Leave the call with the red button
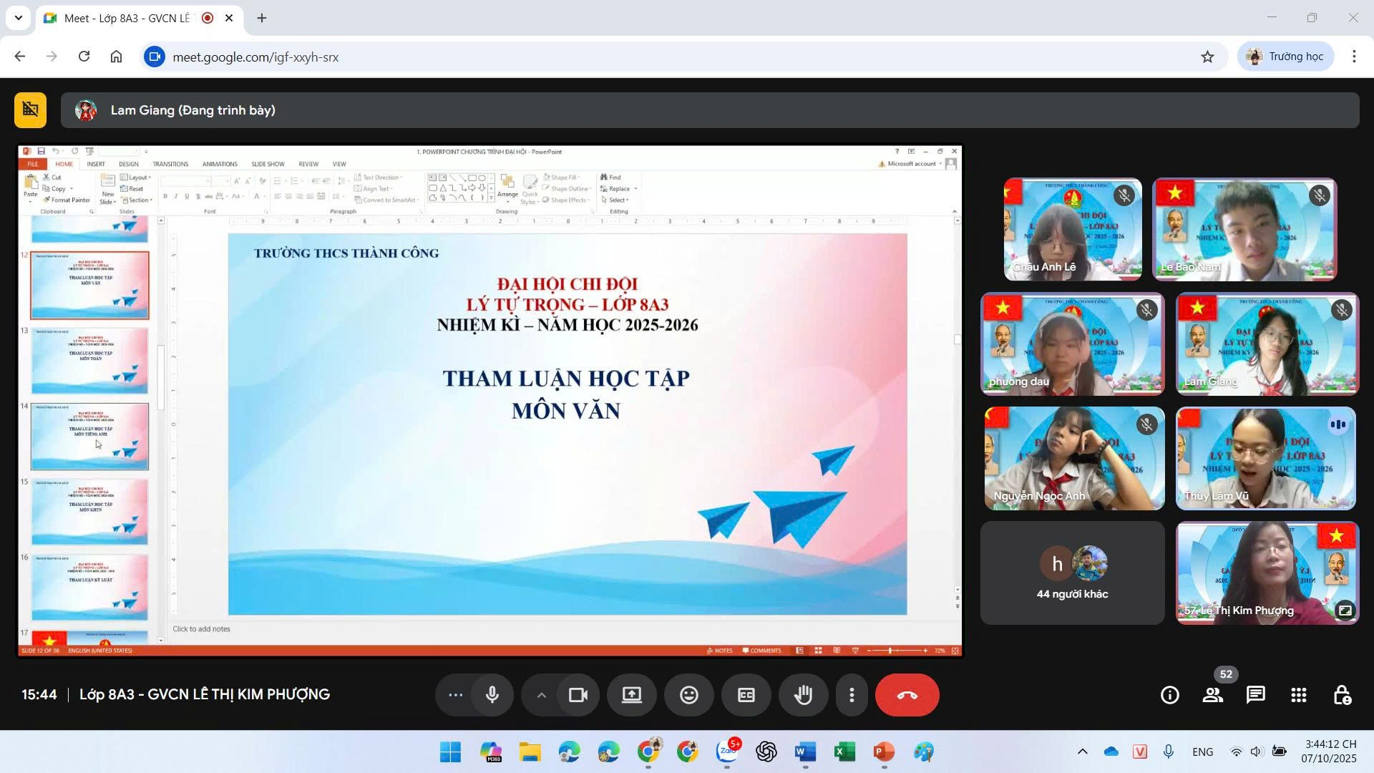The height and width of the screenshot is (773, 1374). click(x=907, y=694)
